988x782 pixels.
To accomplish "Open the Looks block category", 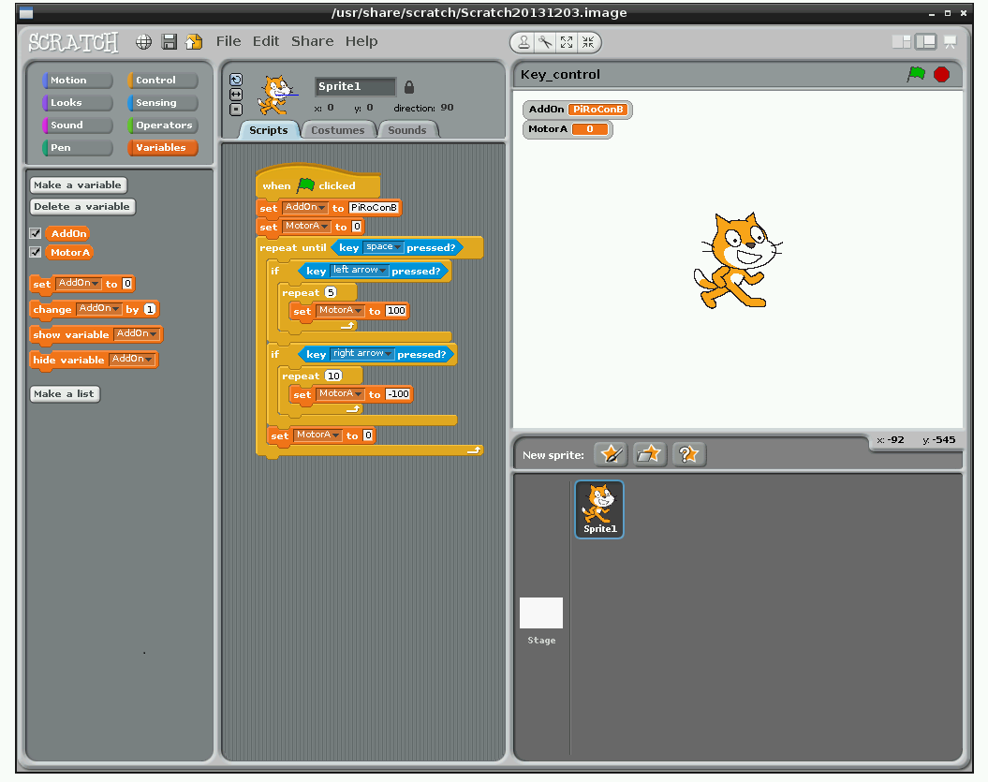I will pos(77,102).
